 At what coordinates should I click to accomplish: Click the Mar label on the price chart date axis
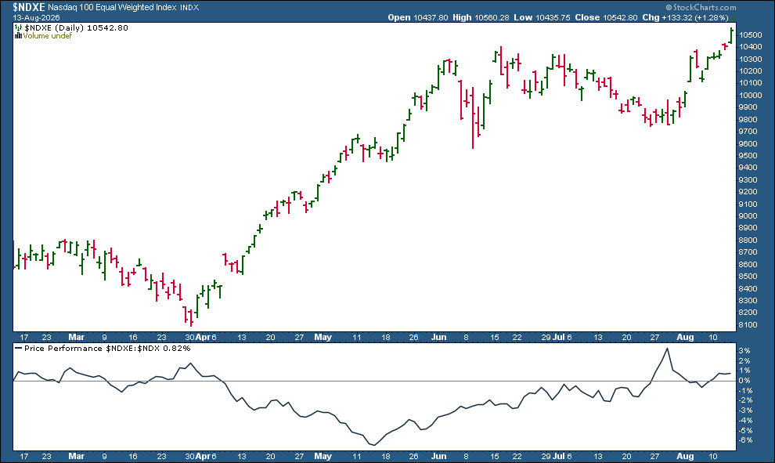(76, 338)
